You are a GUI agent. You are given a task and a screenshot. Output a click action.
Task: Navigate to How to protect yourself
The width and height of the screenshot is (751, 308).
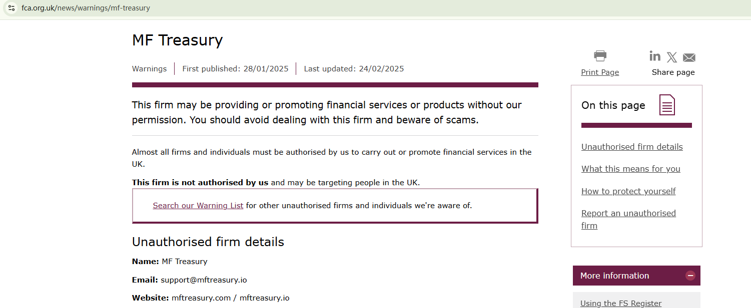coord(628,191)
